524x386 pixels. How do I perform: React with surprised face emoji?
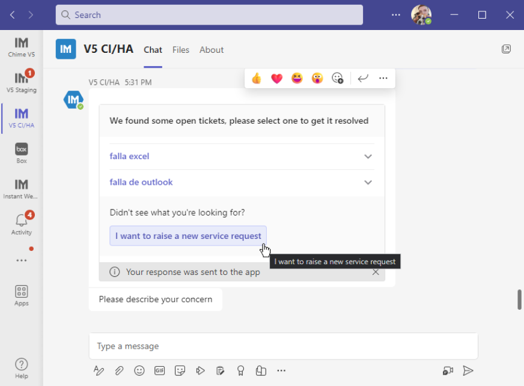click(317, 79)
